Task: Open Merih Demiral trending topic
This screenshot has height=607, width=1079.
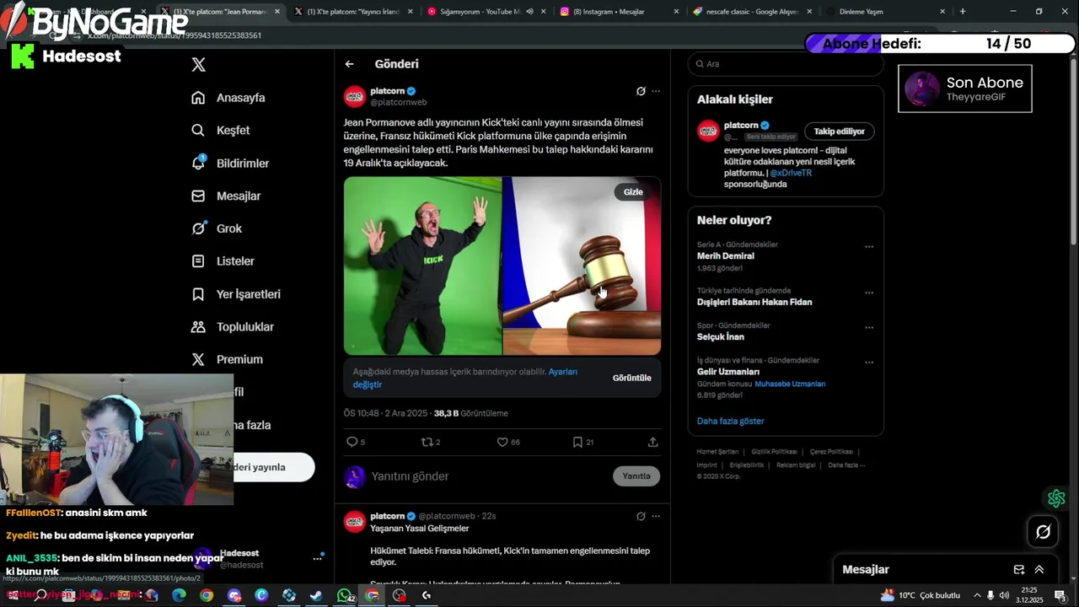Action: click(x=726, y=256)
